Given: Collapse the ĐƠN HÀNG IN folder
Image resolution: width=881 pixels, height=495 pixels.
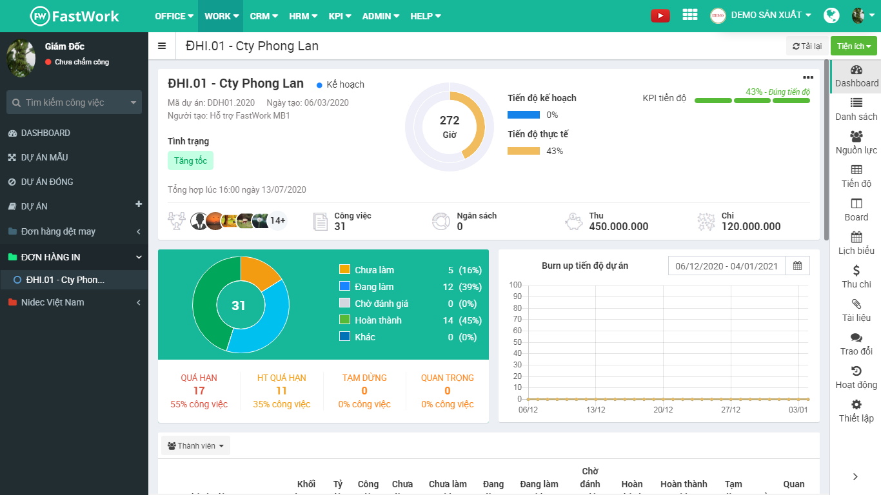Looking at the screenshot, I should tap(74, 257).
